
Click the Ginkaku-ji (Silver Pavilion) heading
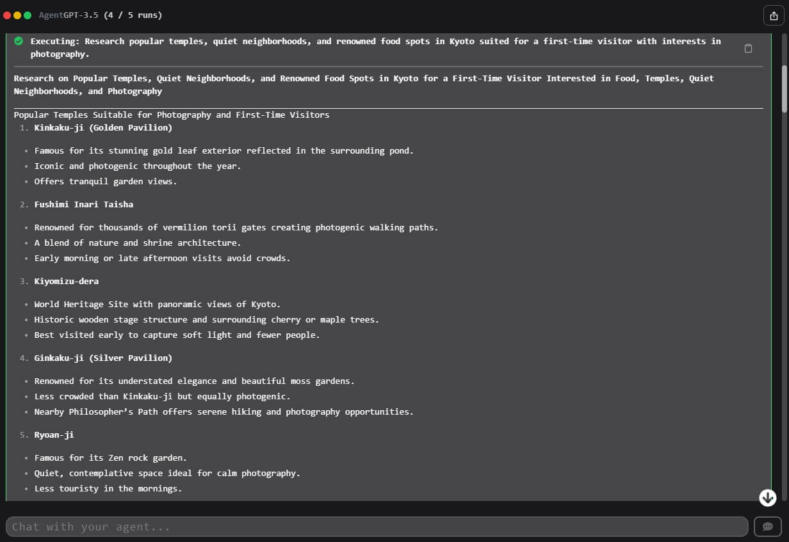(x=103, y=358)
